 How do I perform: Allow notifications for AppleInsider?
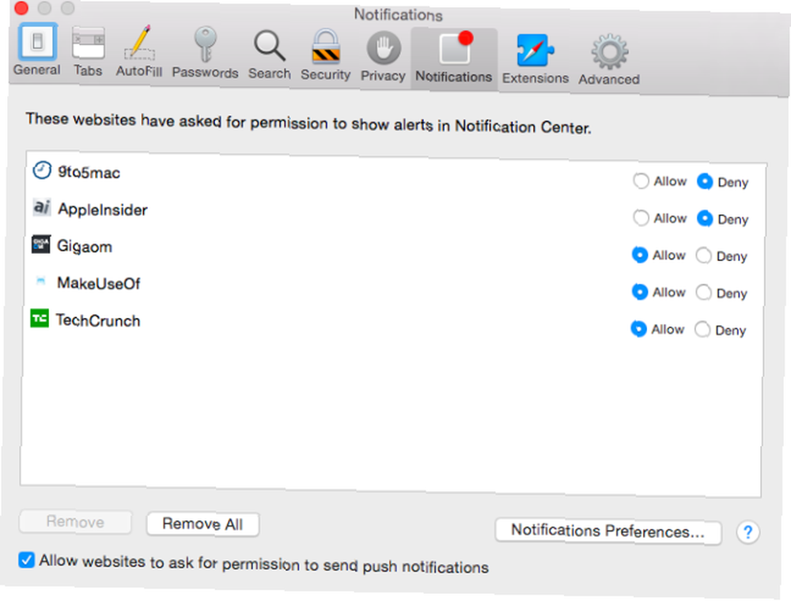641,217
